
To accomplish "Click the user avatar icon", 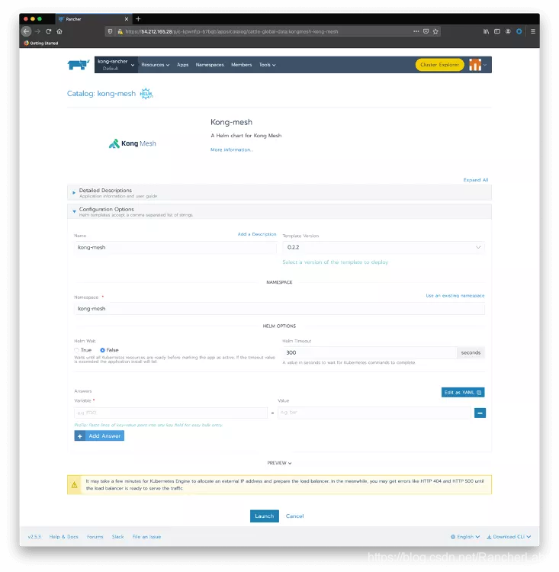I will pos(475,65).
